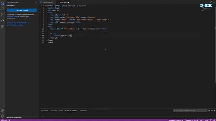The height and width of the screenshot is (121, 216).
Task: Show all automatic debug configurations link
Action: click(x=17, y=24)
